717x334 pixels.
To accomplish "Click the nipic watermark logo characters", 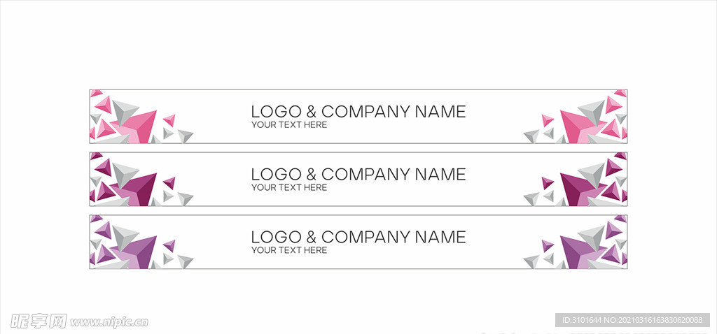I will (x=39, y=321).
